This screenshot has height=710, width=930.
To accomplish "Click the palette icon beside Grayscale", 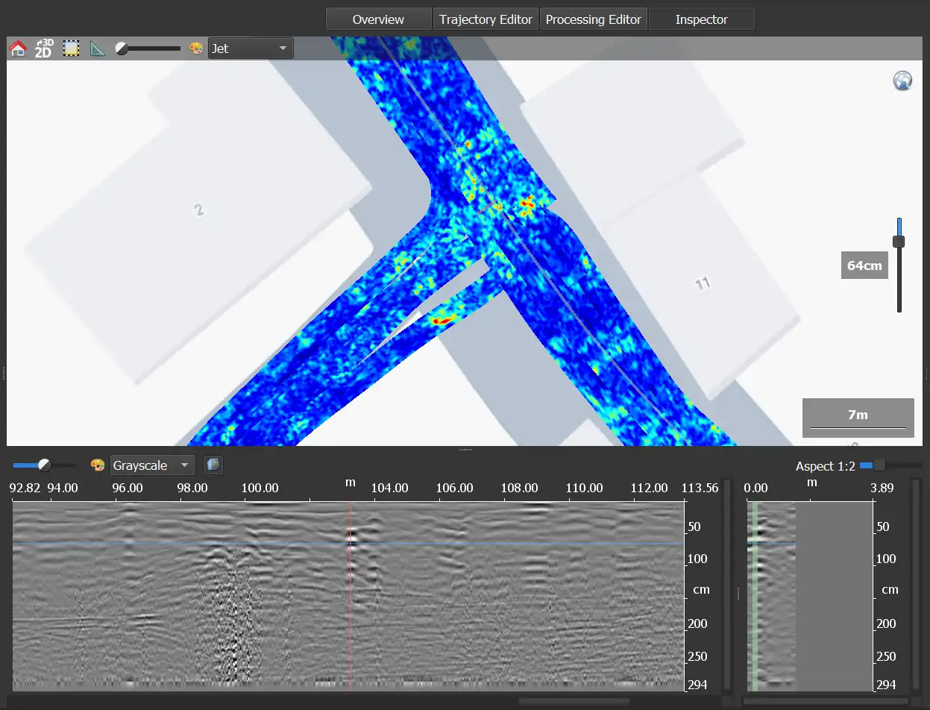I will pyautogui.click(x=97, y=465).
